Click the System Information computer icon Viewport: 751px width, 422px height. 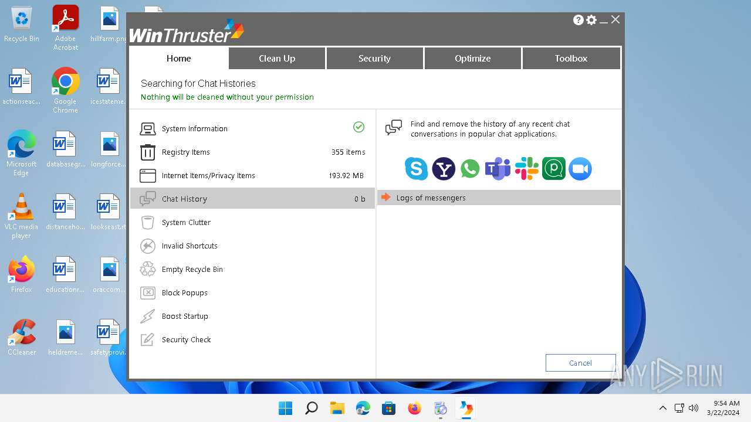click(x=148, y=129)
